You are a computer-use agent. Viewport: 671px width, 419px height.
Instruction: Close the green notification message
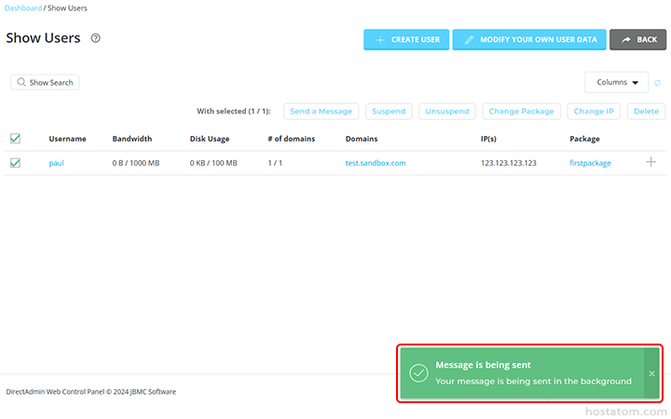651,373
